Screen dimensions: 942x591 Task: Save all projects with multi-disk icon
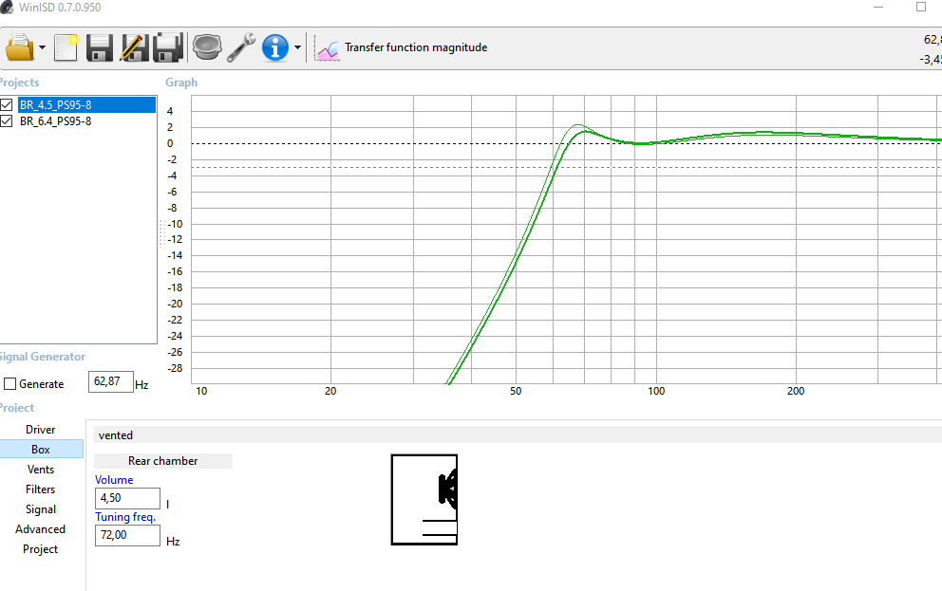click(168, 47)
